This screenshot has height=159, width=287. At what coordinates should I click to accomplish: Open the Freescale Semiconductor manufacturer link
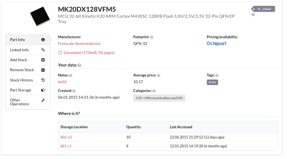pos(79,43)
